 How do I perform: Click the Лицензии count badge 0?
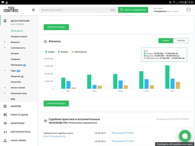coord(22,77)
